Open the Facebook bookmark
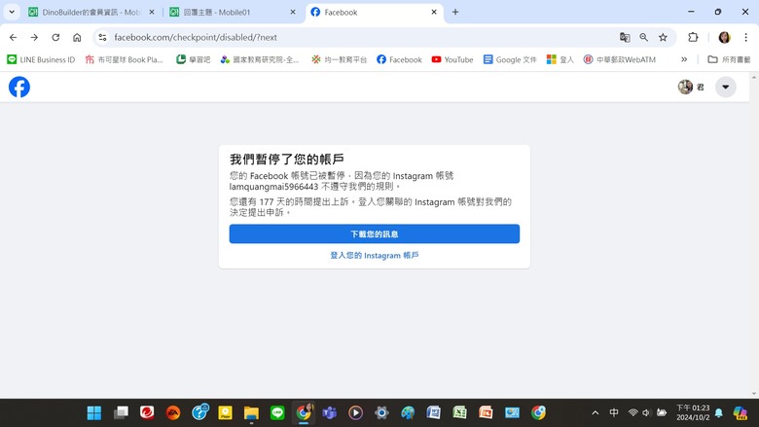The image size is (759, 427). coord(399,59)
